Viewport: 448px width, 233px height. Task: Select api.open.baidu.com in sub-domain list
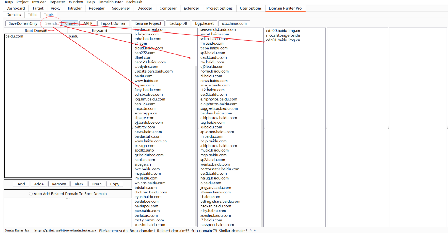[217, 132]
